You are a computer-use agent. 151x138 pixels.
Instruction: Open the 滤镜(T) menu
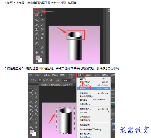pos(89,75)
